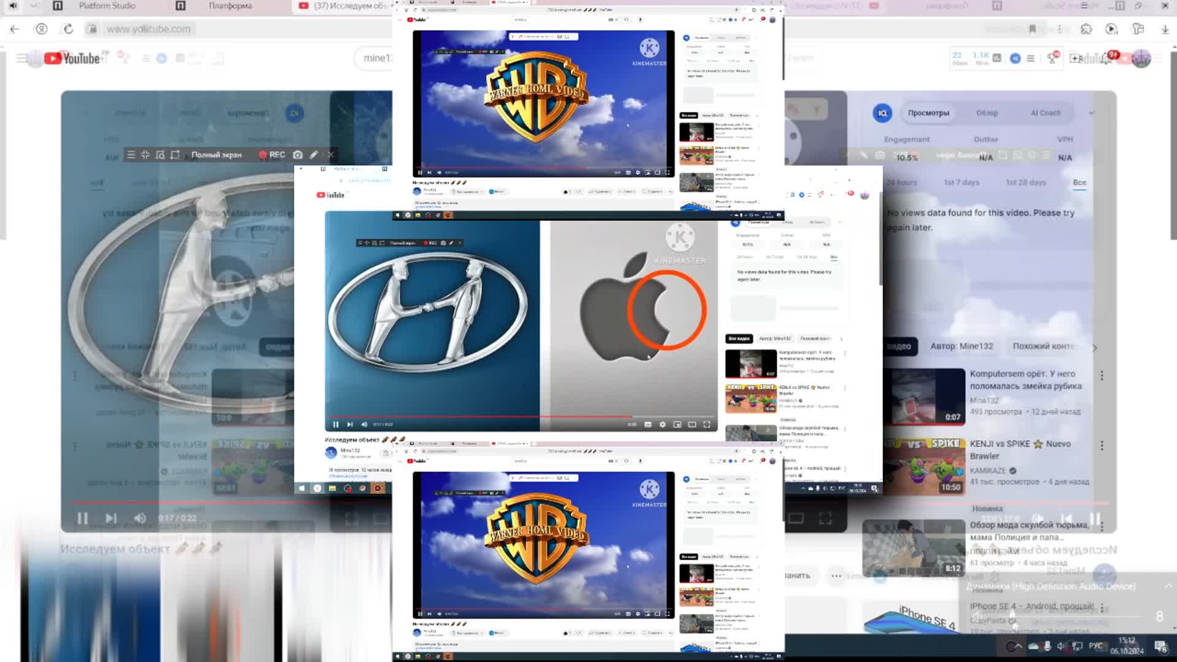Viewport: 1177px width, 662px height.
Task: Pause the Warner Bros video in top window
Action: 420,173
